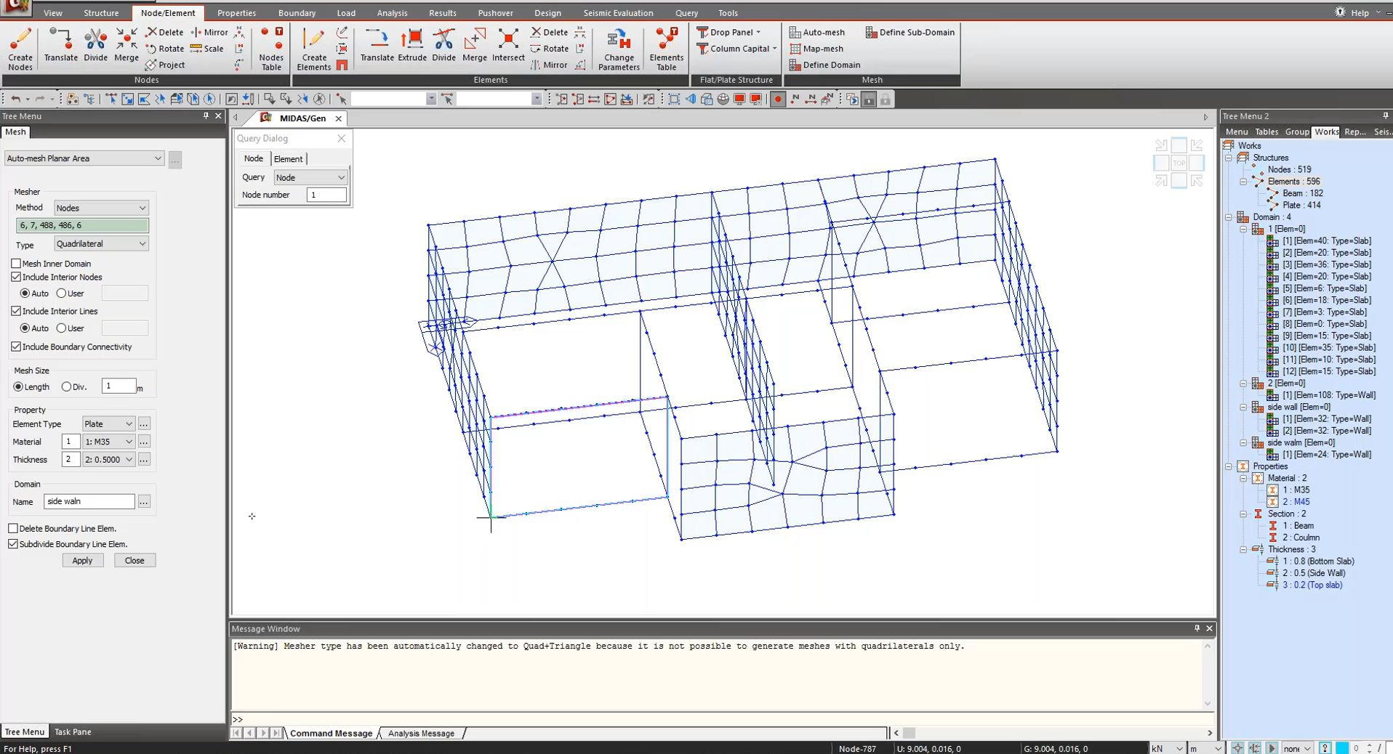
Task: Open the Analysis ribbon tab
Action: coord(392,13)
